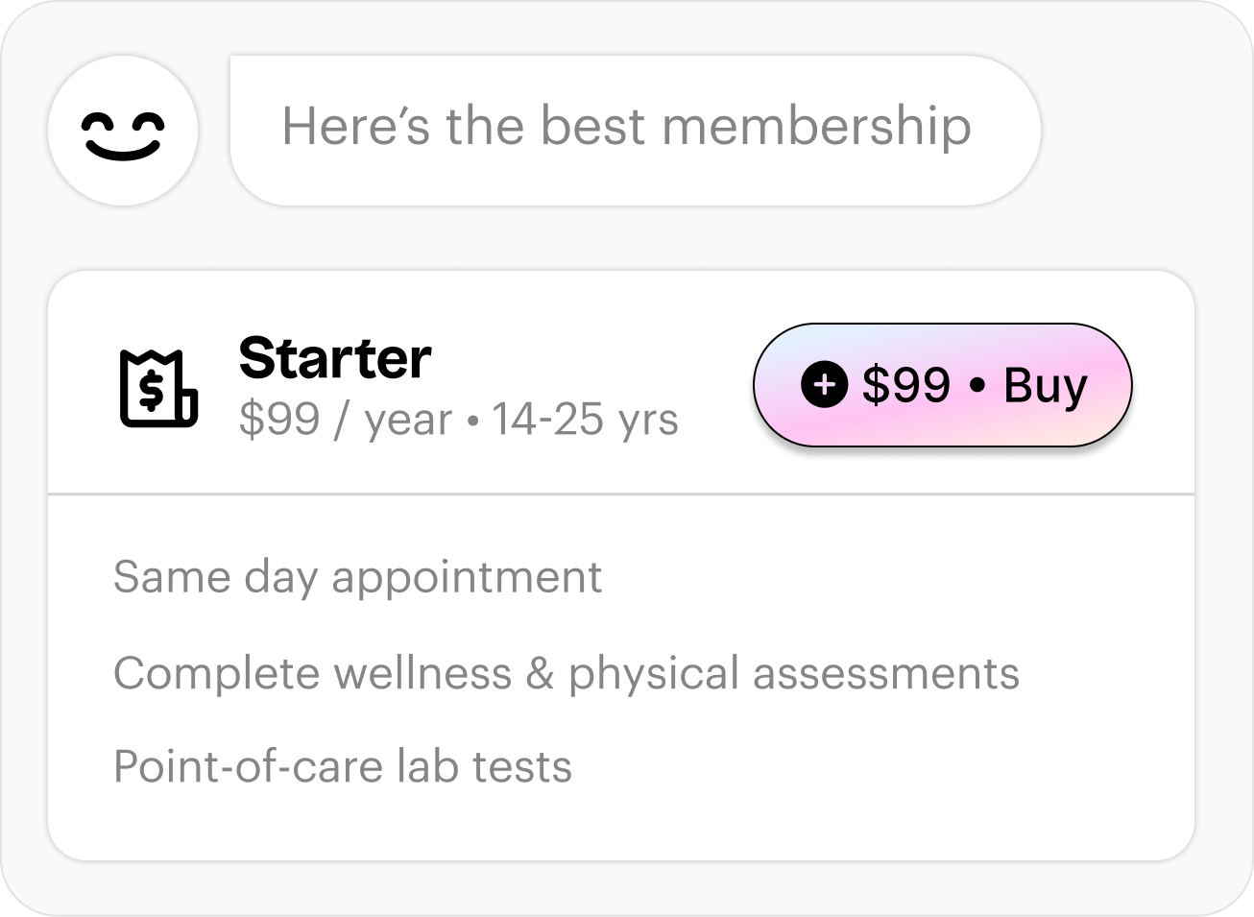Viewport: 1254px width, 917px height.
Task: Click 'Complete wellness & physical assessments' text
Action: pyautogui.click(x=566, y=672)
